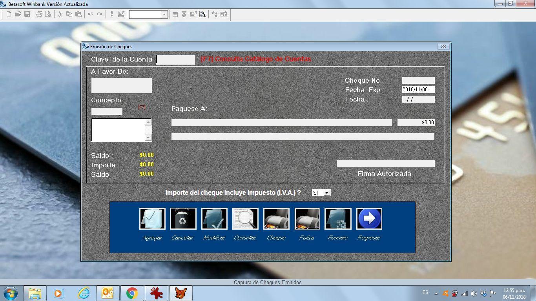Click the concept text area scroll down arrow
The width and height of the screenshot is (536, 301).
click(x=148, y=138)
